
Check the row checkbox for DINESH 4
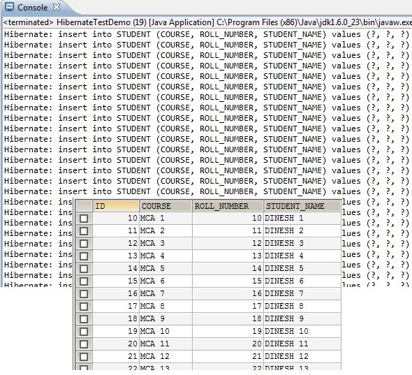tap(84, 256)
